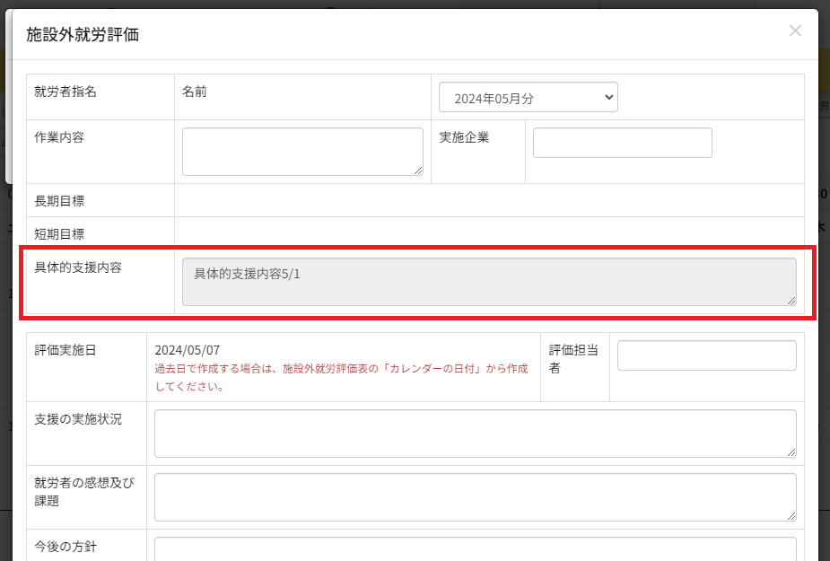830x561 pixels.
Task: Focus the 支援の実施状況 text area
Action: [x=475, y=434]
